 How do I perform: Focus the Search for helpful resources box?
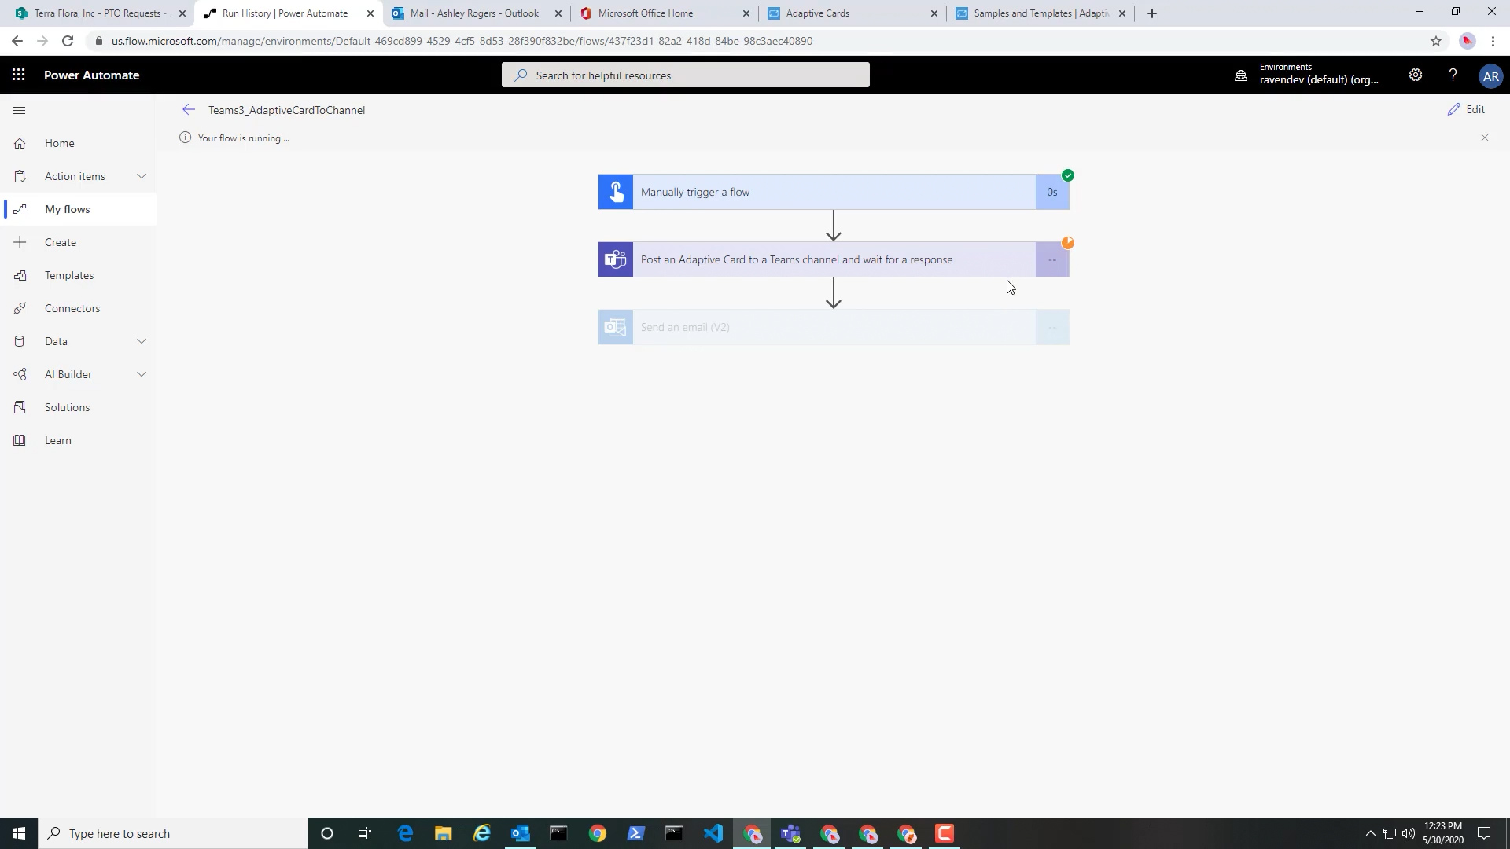point(686,75)
